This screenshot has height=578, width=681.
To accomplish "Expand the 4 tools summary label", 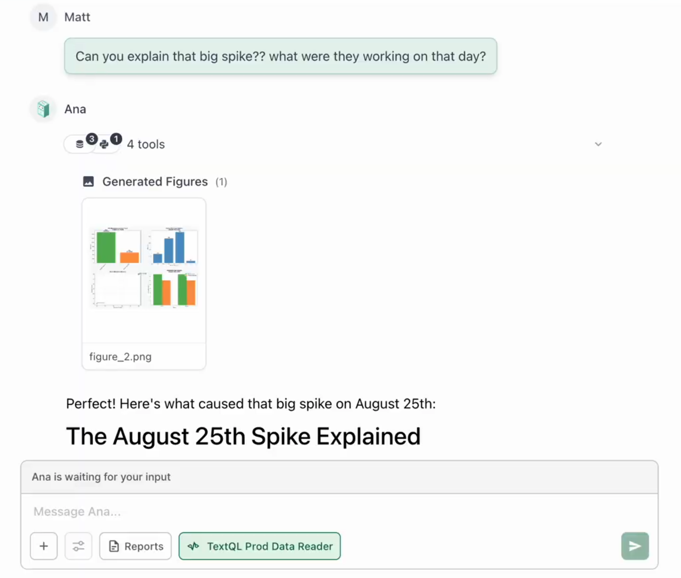I will (146, 144).
